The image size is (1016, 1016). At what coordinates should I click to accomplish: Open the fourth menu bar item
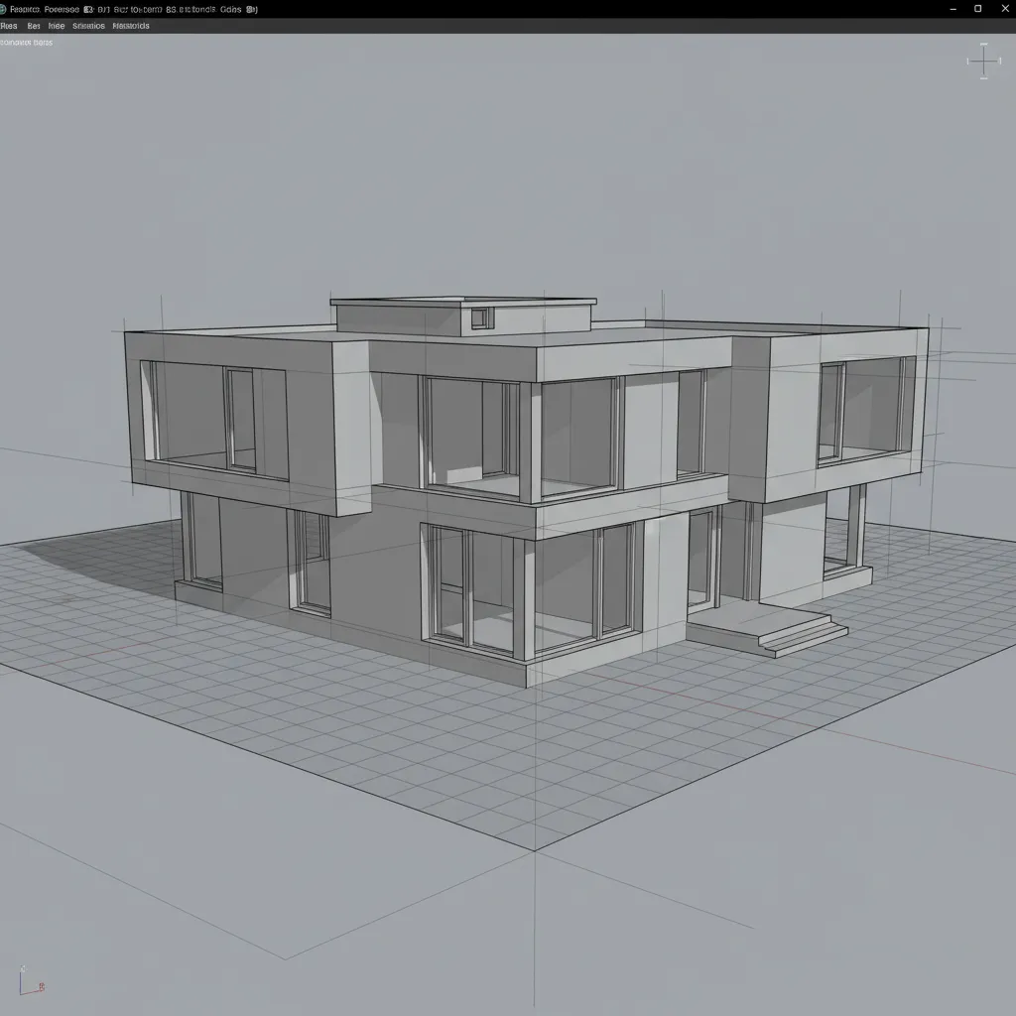(88, 26)
